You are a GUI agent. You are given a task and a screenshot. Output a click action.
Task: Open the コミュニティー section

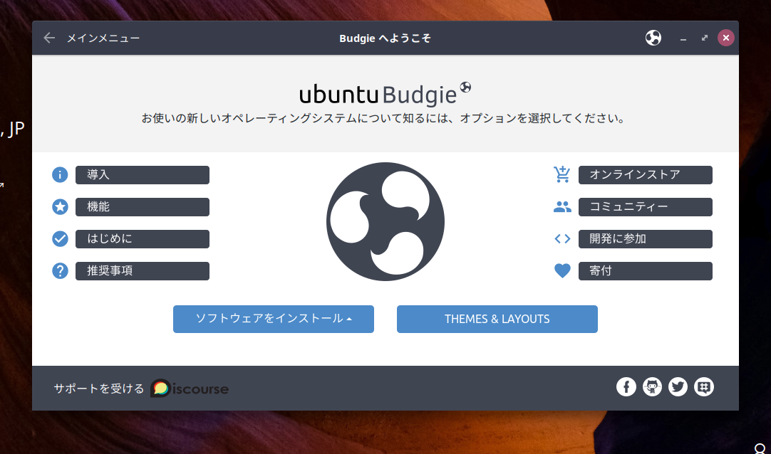(x=645, y=207)
